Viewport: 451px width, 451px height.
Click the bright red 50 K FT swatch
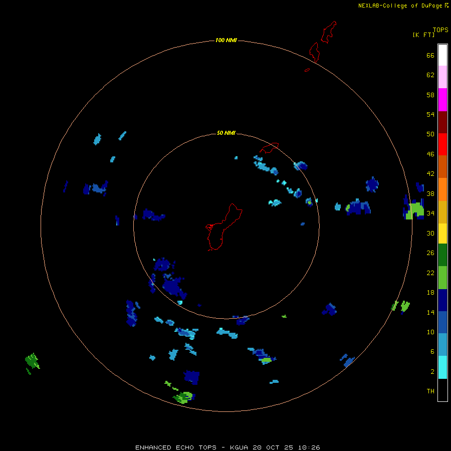coord(442,144)
